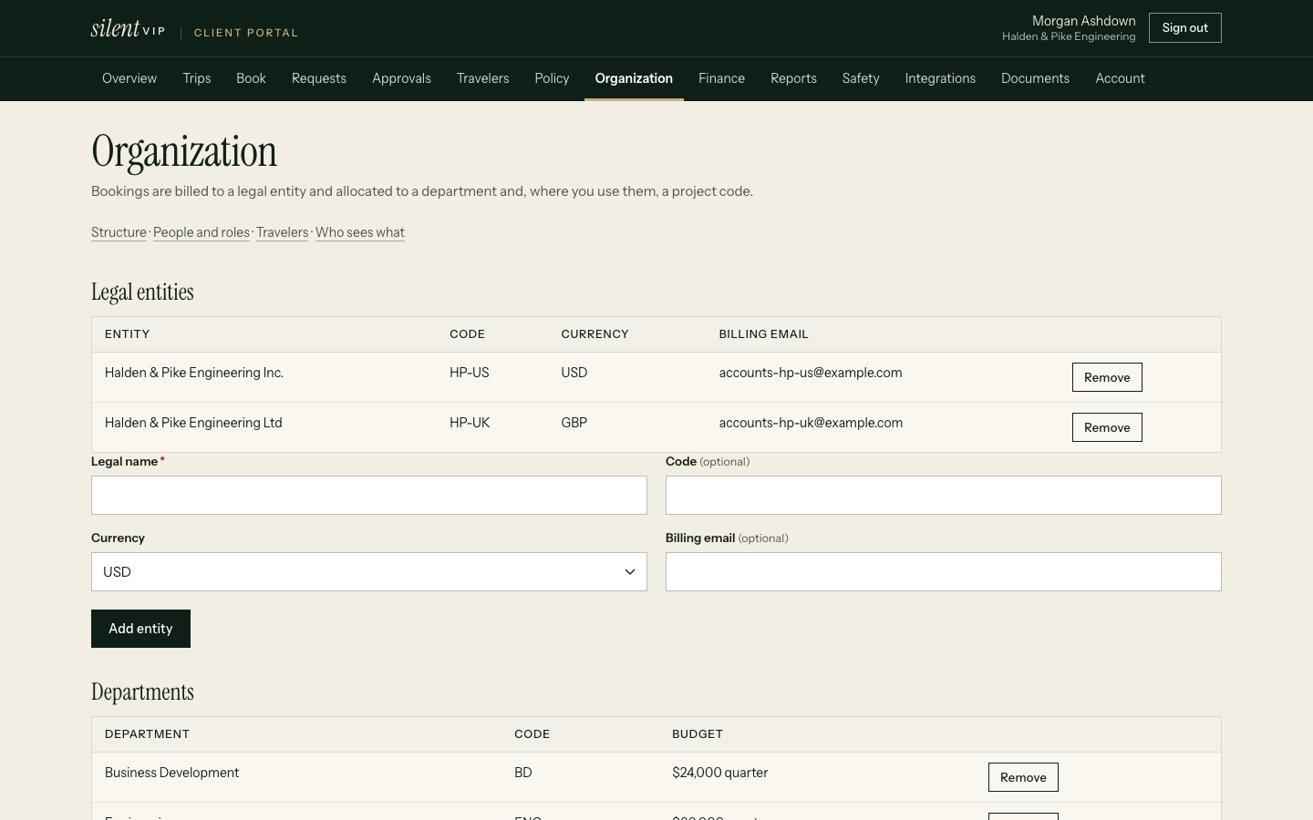Viewport: 1313px width, 820px height.
Task: Go to the Overview tab
Action: pos(129,78)
